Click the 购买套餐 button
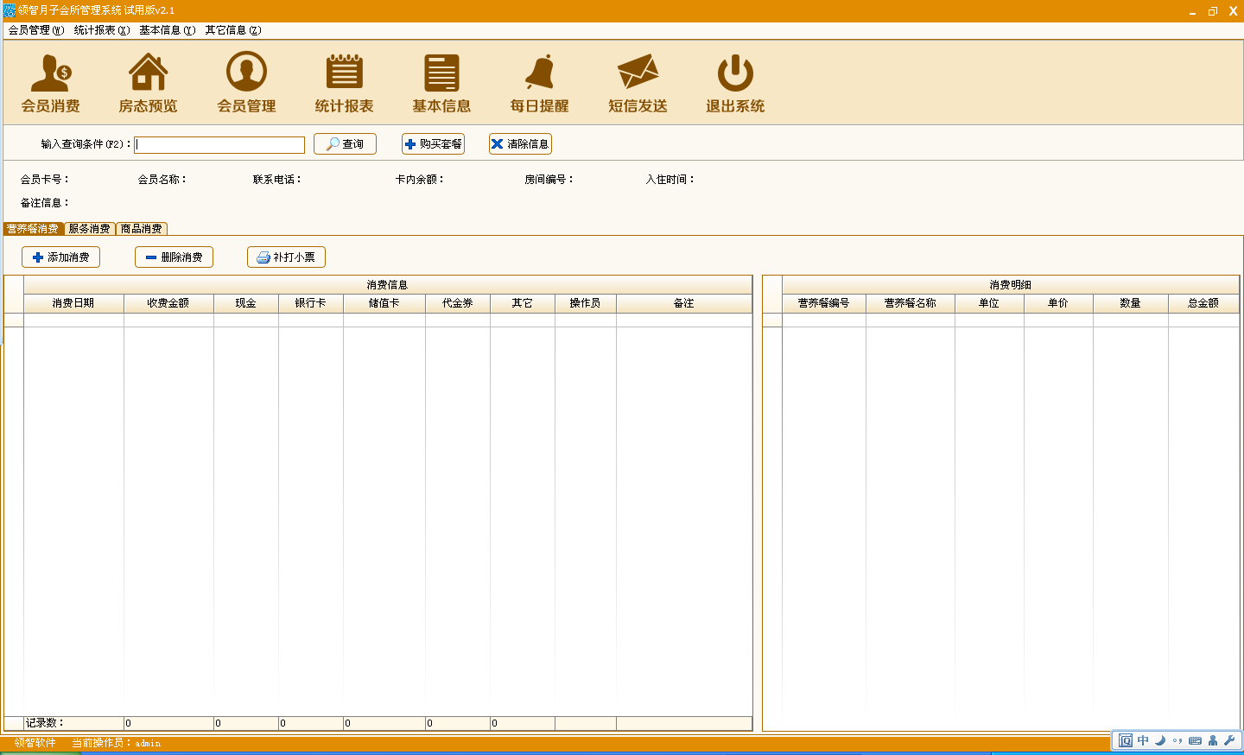The height and width of the screenshot is (755, 1244). coord(433,144)
